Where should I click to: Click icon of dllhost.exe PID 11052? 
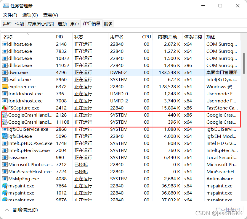tap(4, 65)
